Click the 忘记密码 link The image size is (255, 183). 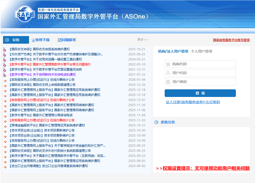213,102
